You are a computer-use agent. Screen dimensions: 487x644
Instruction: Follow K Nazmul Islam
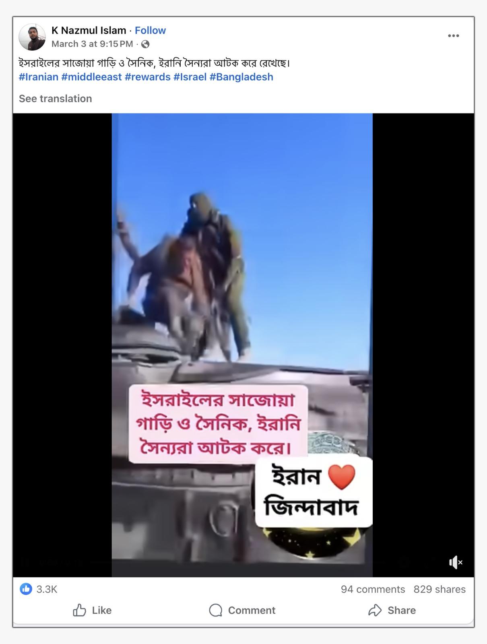[x=150, y=31]
